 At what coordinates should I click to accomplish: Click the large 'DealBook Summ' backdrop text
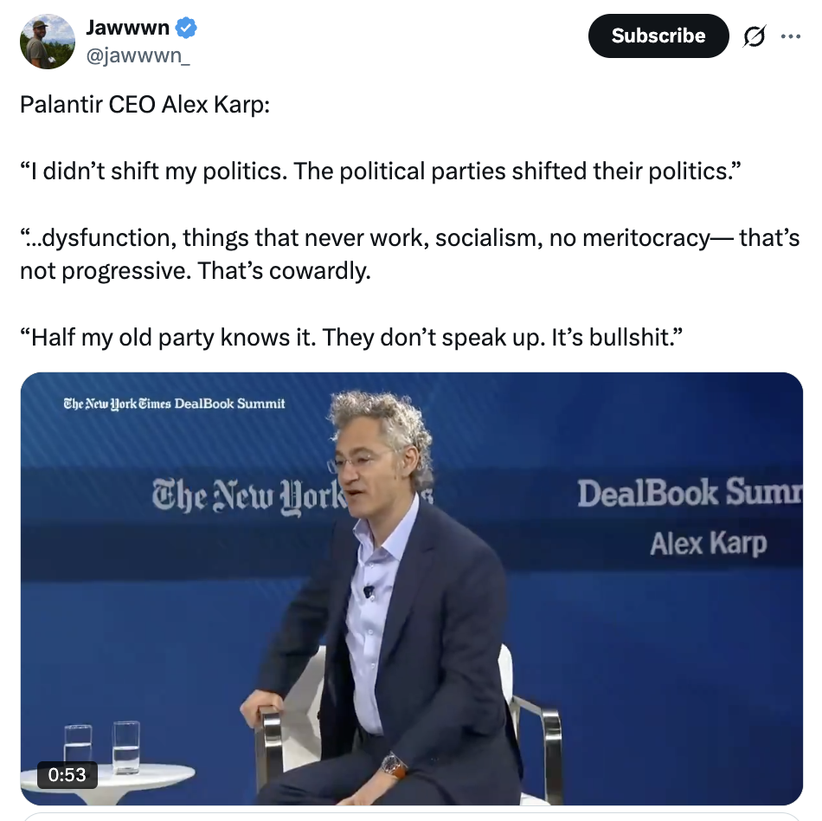point(690,493)
